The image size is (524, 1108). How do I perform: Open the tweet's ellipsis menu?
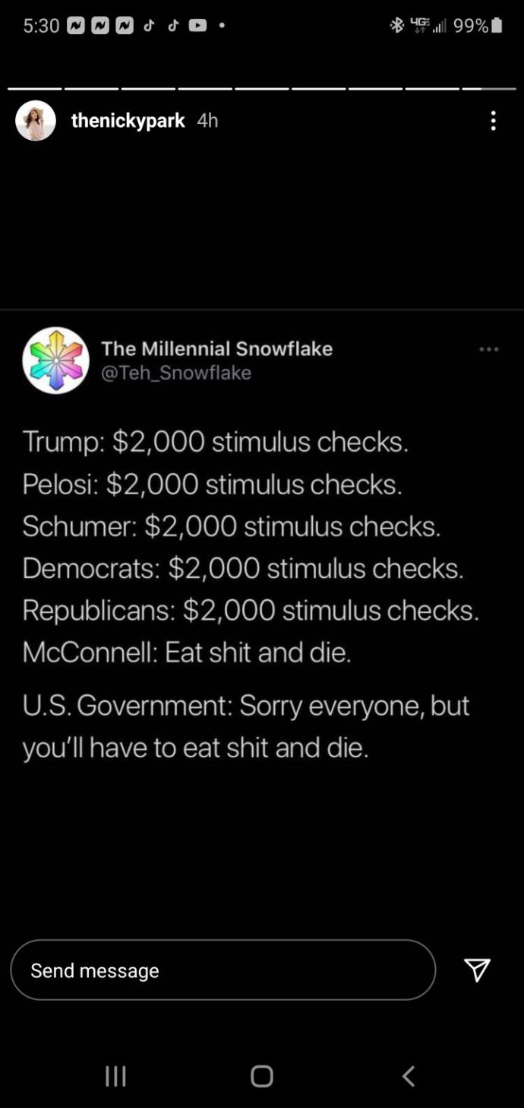(489, 349)
